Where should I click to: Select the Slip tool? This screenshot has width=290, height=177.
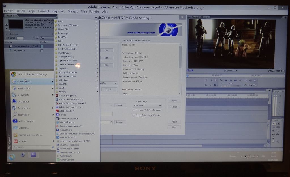(274, 134)
